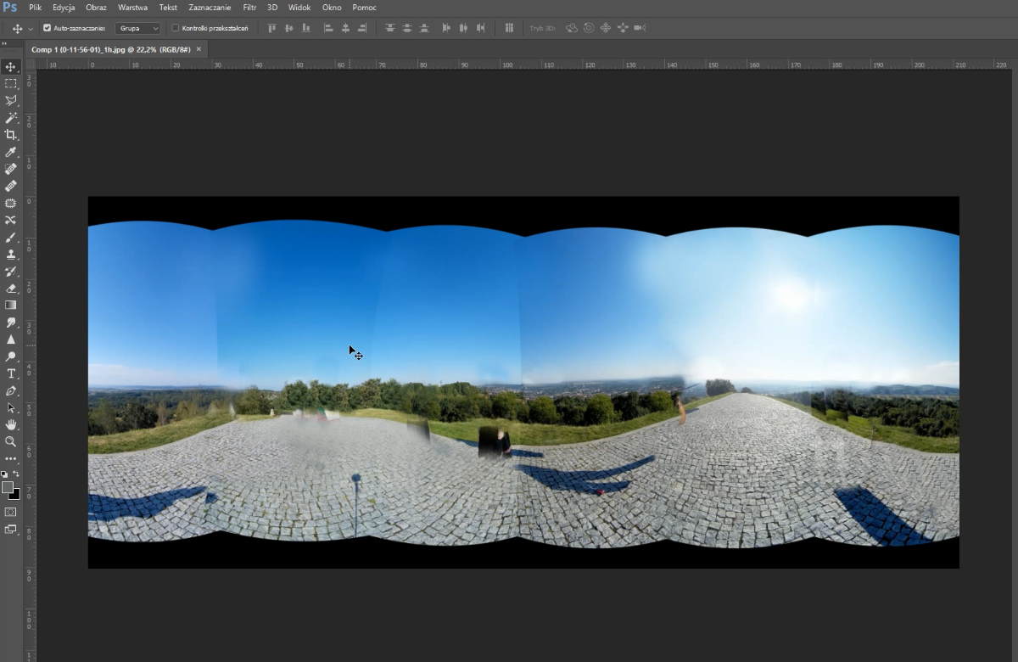Image resolution: width=1018 pixels, height=662 pixels.
Task: Select the Eraser tool
Action: (x=11, y=289)
